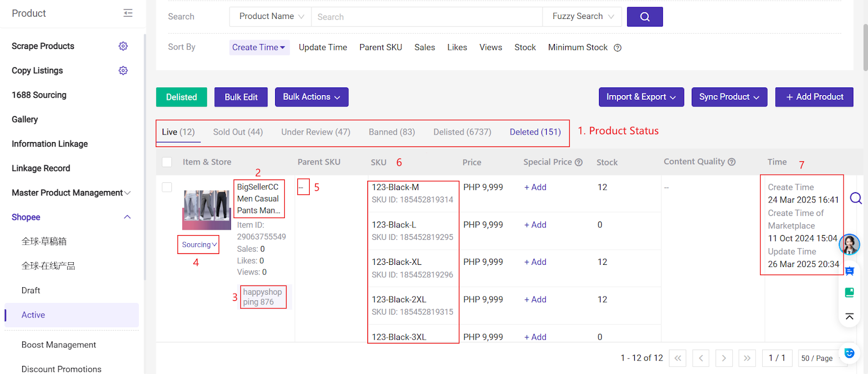The width and height of the screenshot is (868, 374).
Task: Add special price for 123-Black-2XL
Action: click(535, 300)
